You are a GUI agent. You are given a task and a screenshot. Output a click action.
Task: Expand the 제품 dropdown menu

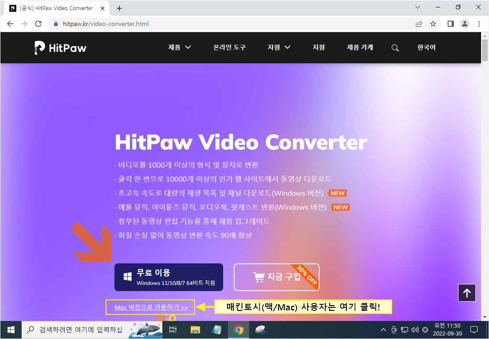click(x=179, y=47)
